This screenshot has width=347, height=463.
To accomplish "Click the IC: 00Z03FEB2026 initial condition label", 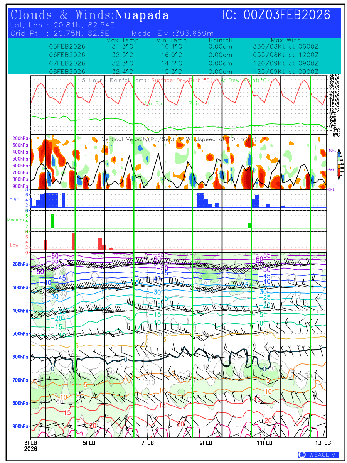I will [x=276, y=15].
